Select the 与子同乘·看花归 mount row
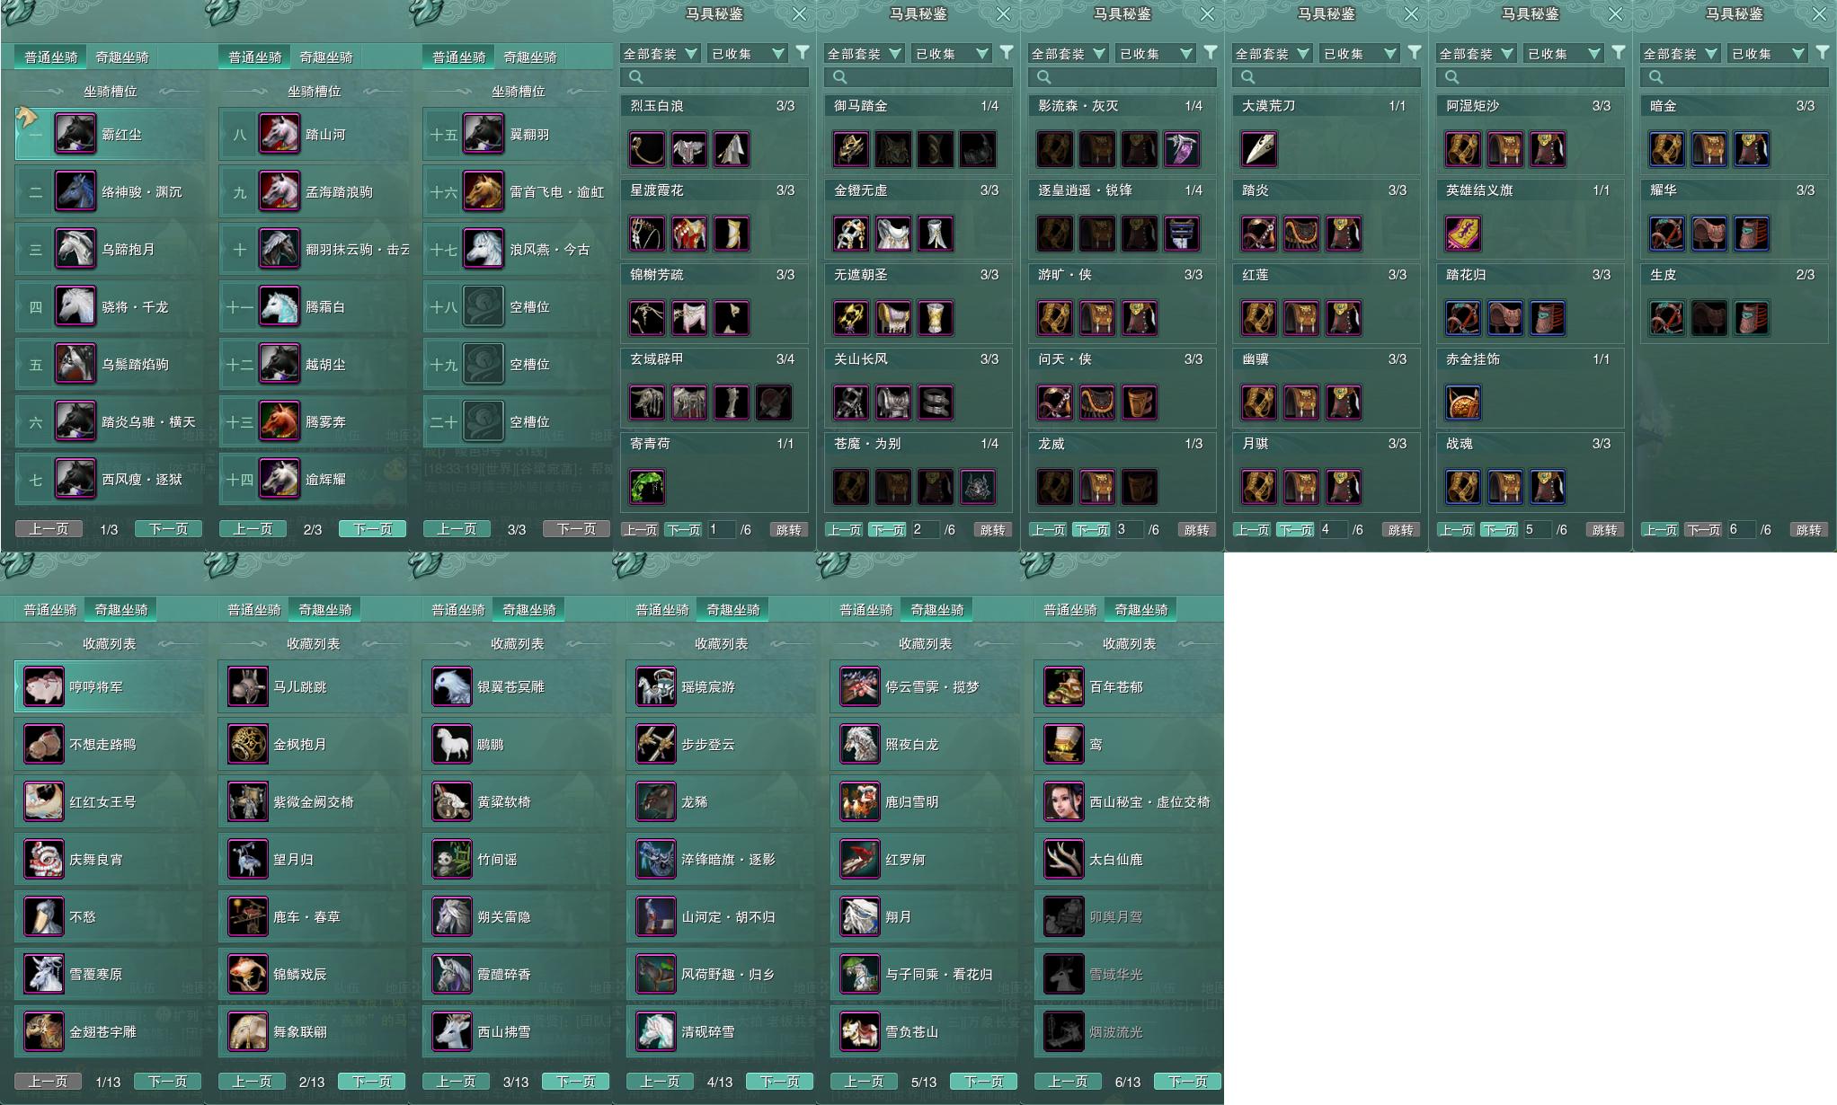The height and width of the screenshot is (1105, 1837). point(925,974)
